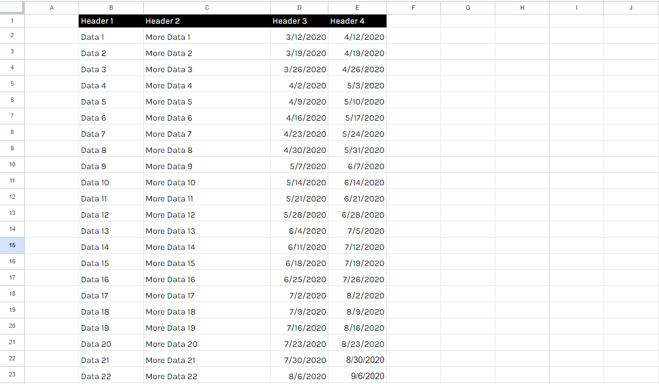Viewport: 659px width, 384px height.
Task: Select the column C header
Action: point(207,8)
